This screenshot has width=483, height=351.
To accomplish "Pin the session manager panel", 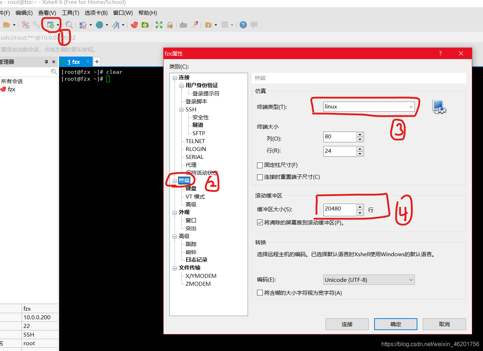I will [x=46, y=62].
